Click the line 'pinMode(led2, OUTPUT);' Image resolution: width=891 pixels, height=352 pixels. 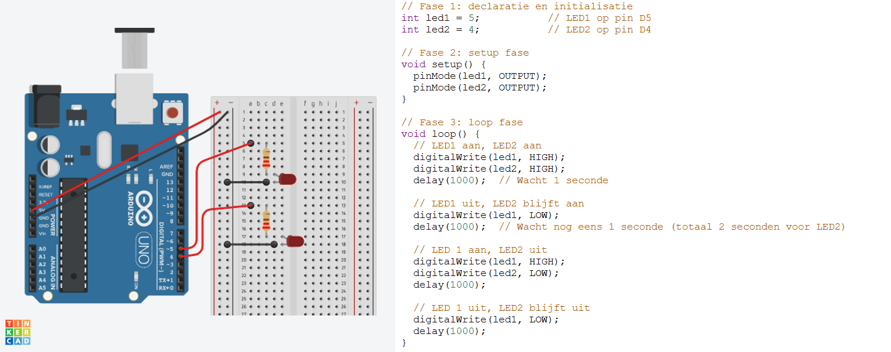(x=481, y=88)
